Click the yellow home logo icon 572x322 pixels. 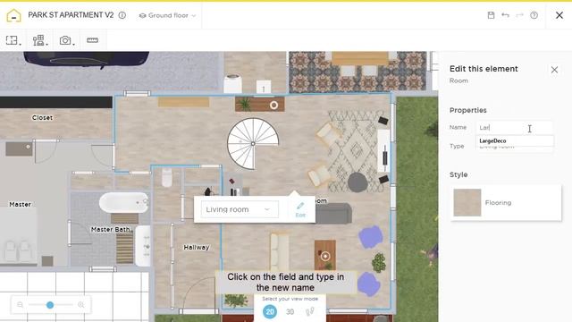point(13,15)
